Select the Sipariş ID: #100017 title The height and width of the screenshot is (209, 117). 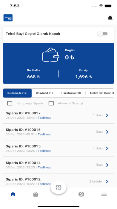[23, 113]
